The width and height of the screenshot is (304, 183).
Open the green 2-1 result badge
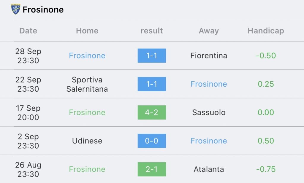click(152, 169)
